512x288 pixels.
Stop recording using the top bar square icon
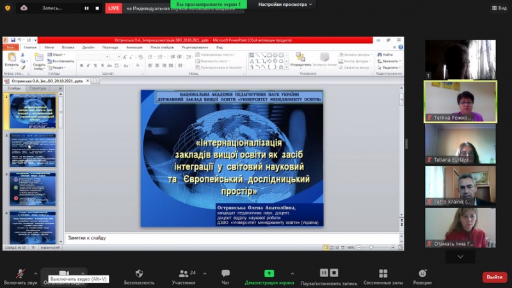coord(97,8)
